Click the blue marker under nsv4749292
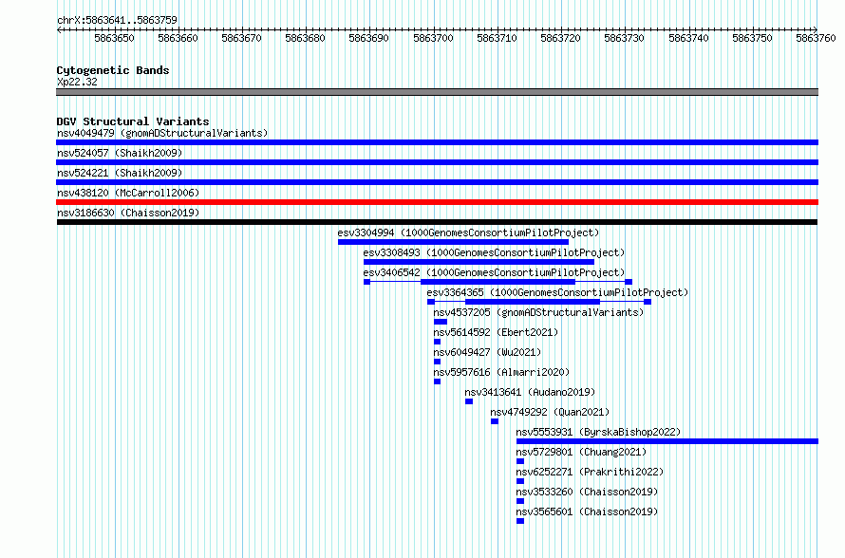The image size is (845, 558). point(495,421)
